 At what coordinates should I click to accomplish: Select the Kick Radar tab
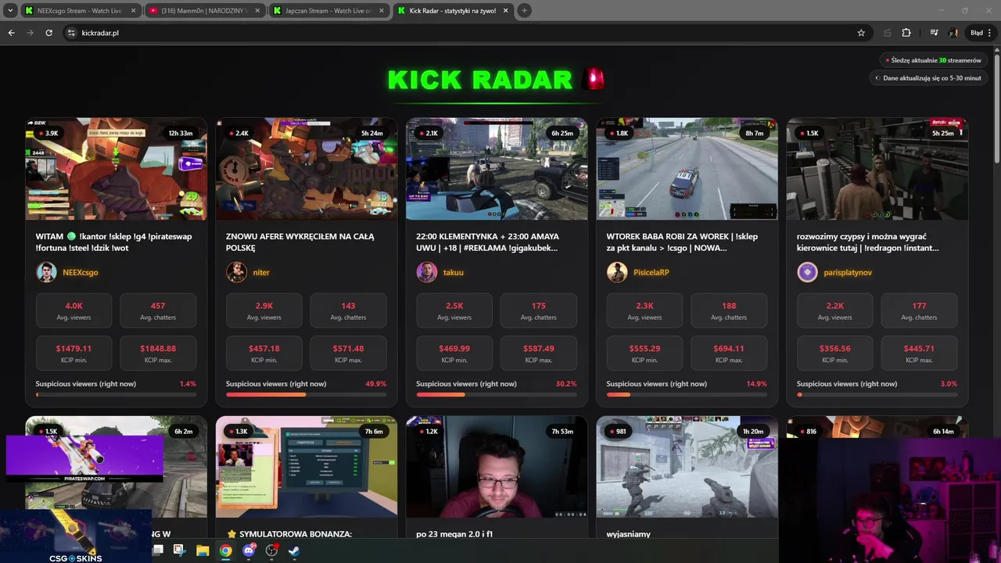pyautogui.click(x=452, y=10)
